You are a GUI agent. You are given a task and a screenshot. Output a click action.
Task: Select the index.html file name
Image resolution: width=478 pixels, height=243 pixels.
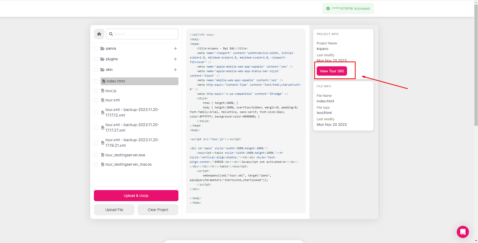click(116, 81)
